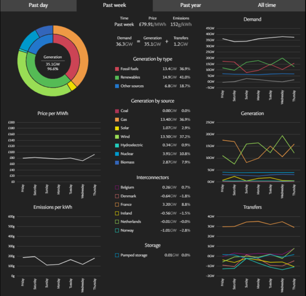
Task: Click the Fossil fuels red swatch
Action: (x=117, y=69)
